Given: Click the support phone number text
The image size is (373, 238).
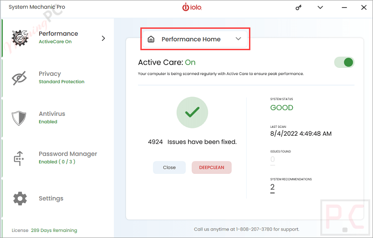Looking at the screenshot, I should pos(254,229).
